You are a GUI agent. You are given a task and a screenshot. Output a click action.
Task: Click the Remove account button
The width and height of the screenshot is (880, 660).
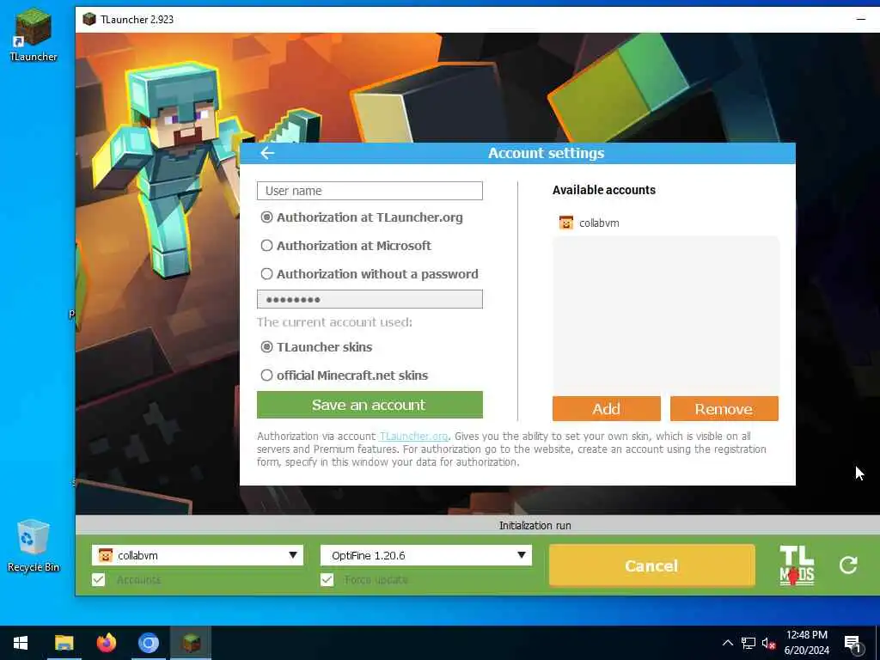coord(724,408)
